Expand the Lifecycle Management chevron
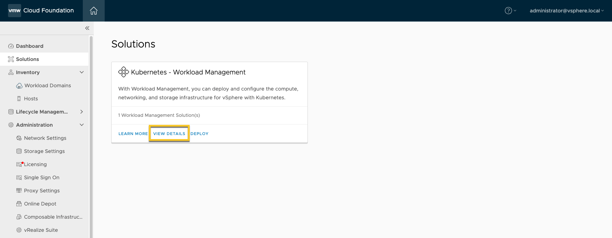Viewport: 612px width, 238px height. tap(82, 112)
